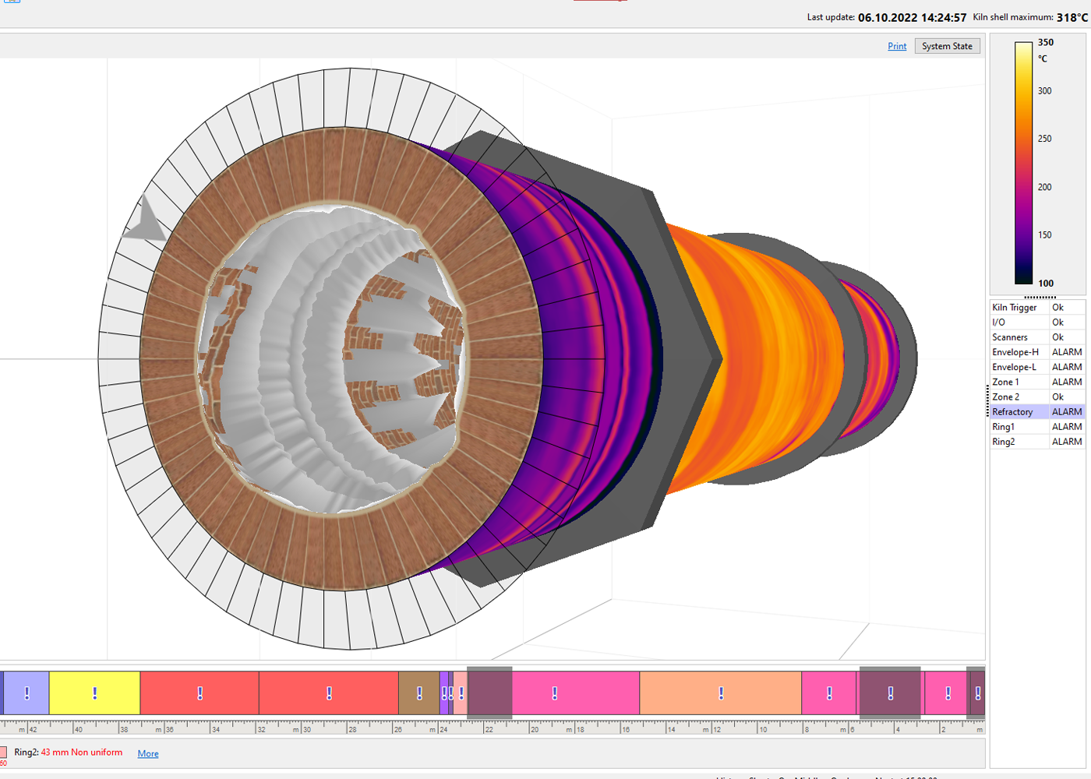Viewport: 1091px width, 779px height.
Task: Click the temperature color scale bar
Action: 1023,164
